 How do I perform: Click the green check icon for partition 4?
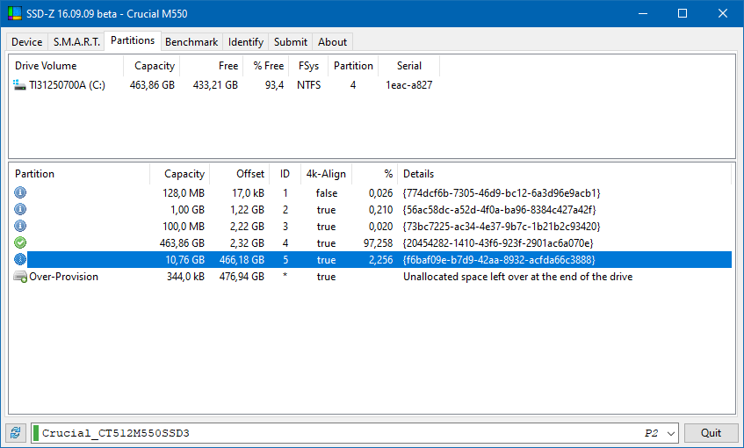tap(20, 242)
